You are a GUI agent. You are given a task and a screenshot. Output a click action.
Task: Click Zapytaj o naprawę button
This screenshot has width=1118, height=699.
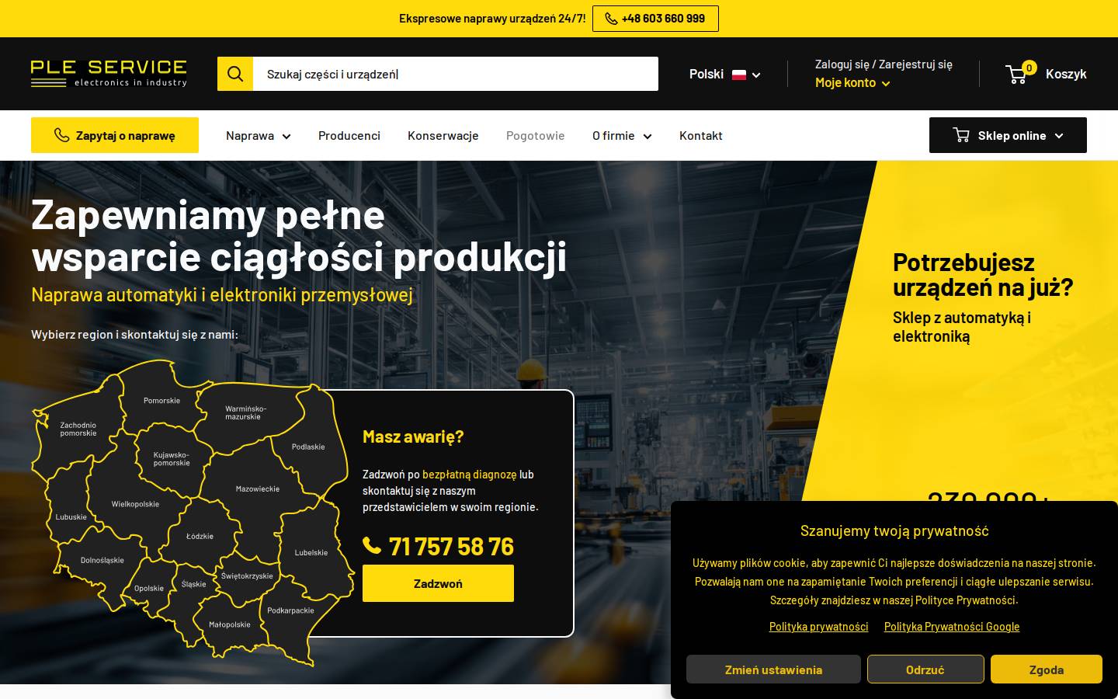115,135
